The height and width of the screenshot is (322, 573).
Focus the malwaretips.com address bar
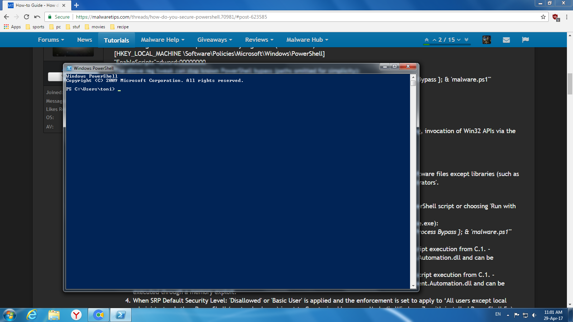coord(306,17)
